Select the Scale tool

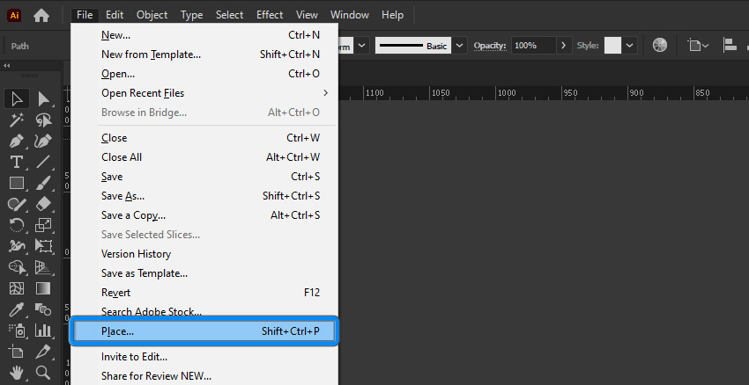click(x=43, y=225)
